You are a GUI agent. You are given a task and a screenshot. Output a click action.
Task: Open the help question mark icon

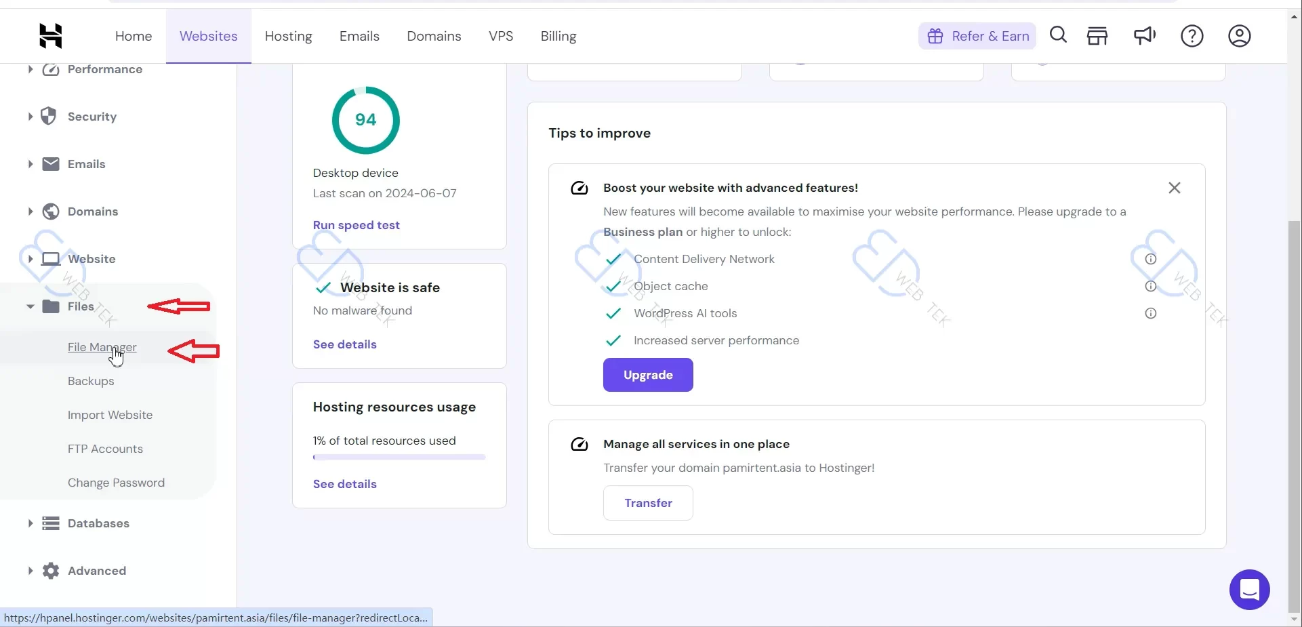(1192, 36)
